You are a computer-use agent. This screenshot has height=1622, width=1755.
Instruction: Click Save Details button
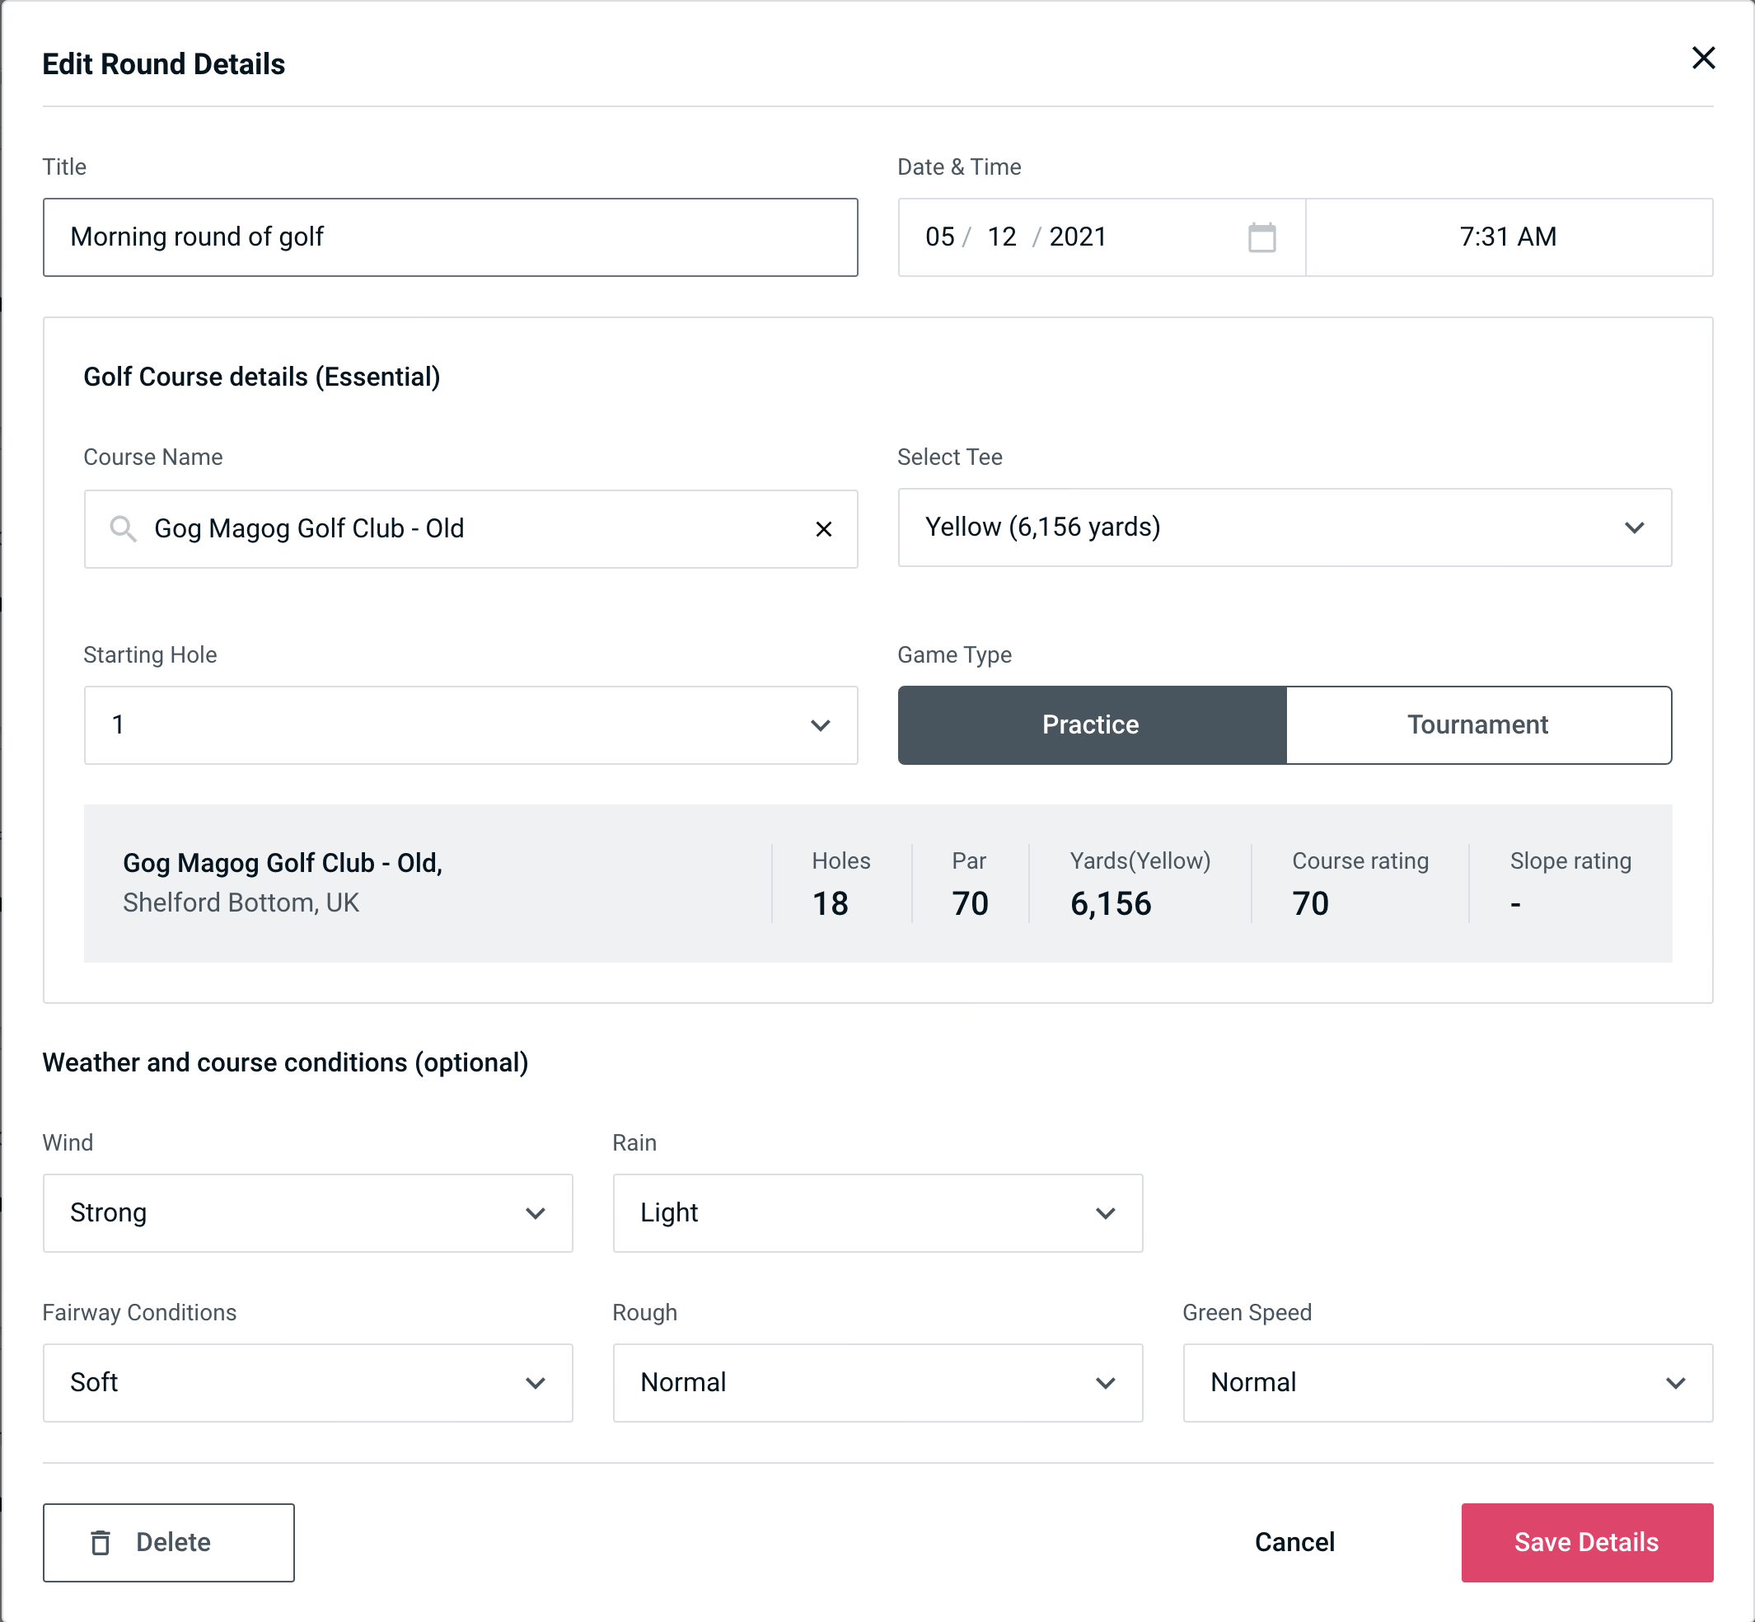[1585, 1543]
